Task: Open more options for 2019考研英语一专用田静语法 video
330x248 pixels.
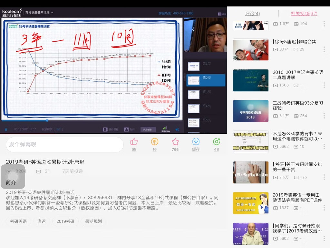Action: [x=324, y=208]
